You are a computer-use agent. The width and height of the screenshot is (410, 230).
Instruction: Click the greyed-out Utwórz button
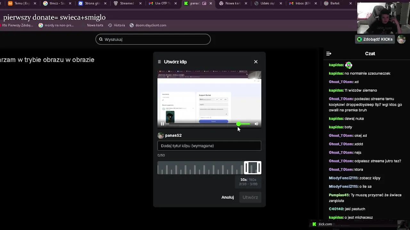coord(250,197)
